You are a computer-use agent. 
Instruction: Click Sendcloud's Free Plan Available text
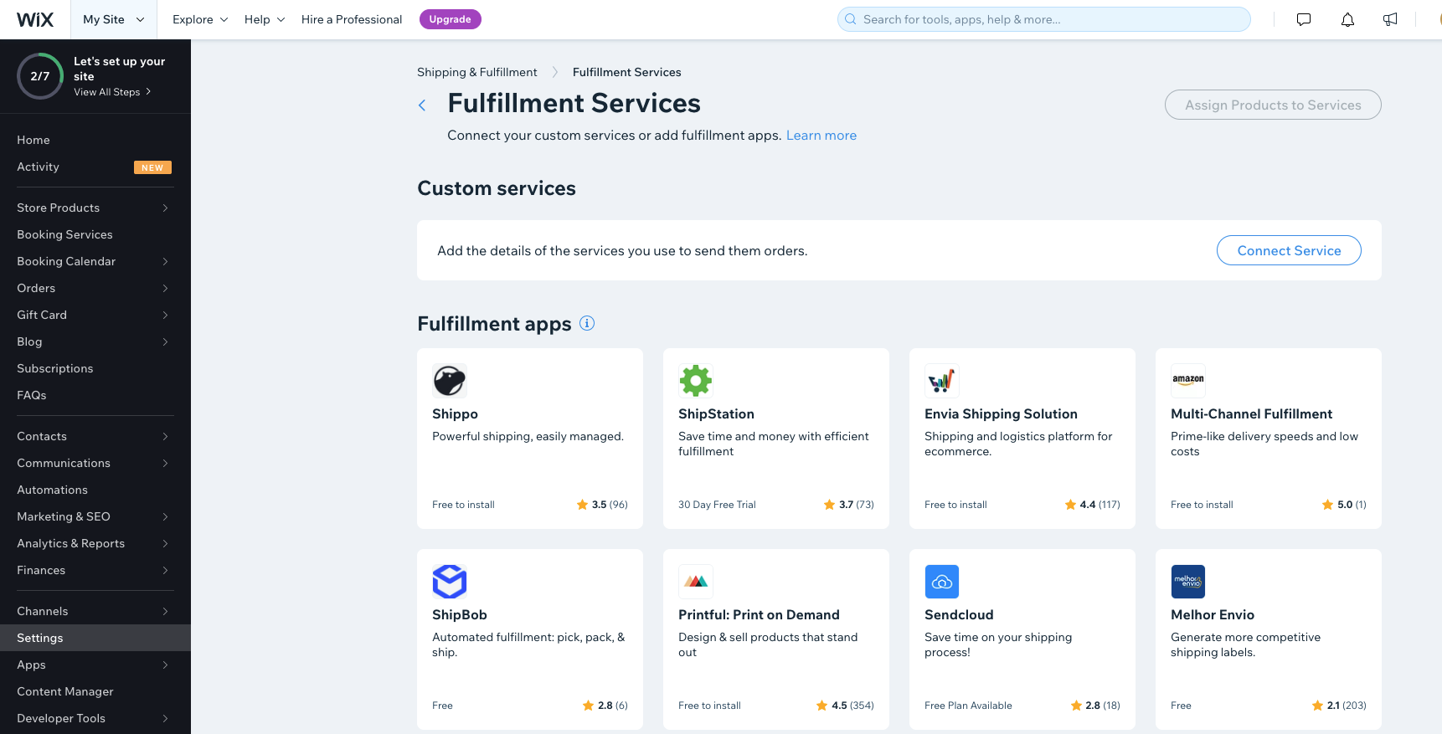coord(968,706)
